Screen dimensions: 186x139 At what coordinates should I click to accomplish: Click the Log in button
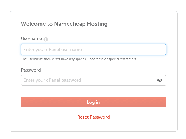pyautogui.click(x=94, y=102)
